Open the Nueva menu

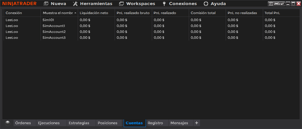click(55, 4)
